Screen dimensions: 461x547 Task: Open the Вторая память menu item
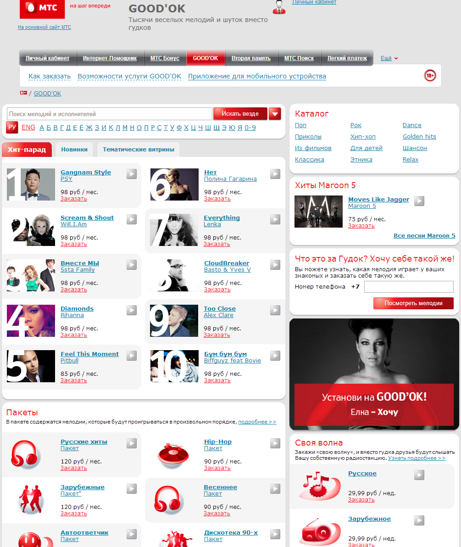pyautogui.click(x=251, y=58)
